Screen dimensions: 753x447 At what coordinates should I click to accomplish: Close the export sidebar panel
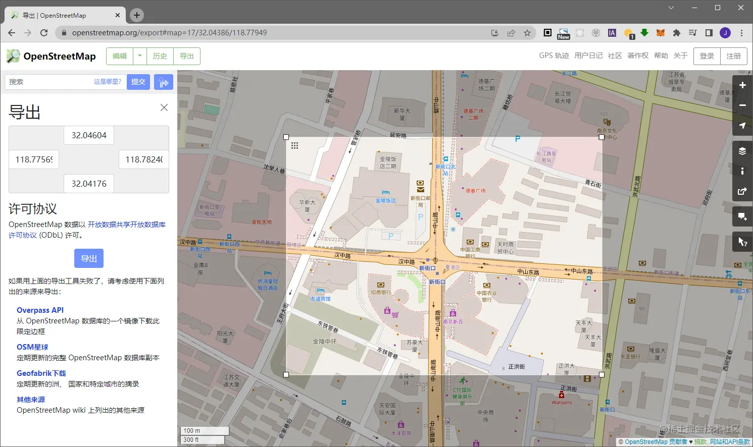164,107
